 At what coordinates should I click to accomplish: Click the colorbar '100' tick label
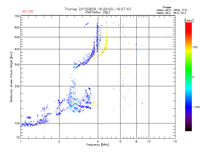pos(195,47)
